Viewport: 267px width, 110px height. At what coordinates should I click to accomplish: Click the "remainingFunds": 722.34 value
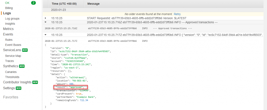[x=84, y=100]
